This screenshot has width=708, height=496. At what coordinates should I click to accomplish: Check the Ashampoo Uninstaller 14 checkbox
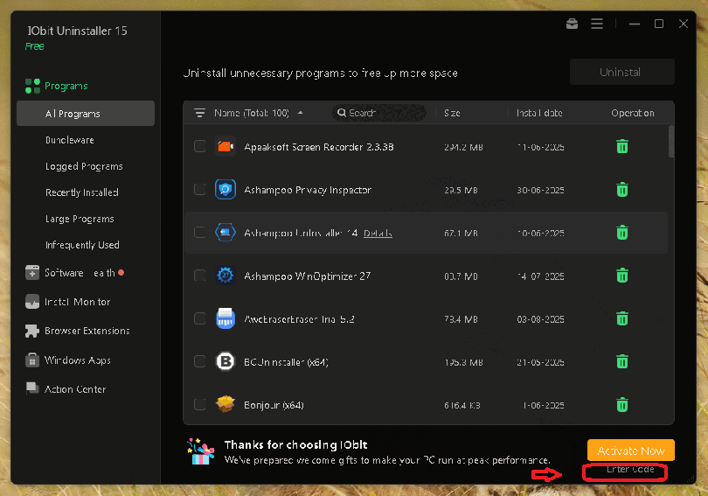[x=199, y=232]
